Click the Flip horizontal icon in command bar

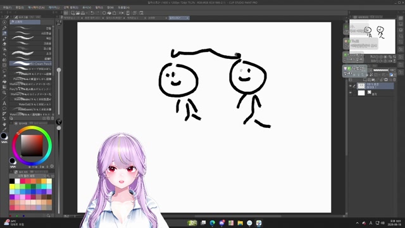coord(121,13)
